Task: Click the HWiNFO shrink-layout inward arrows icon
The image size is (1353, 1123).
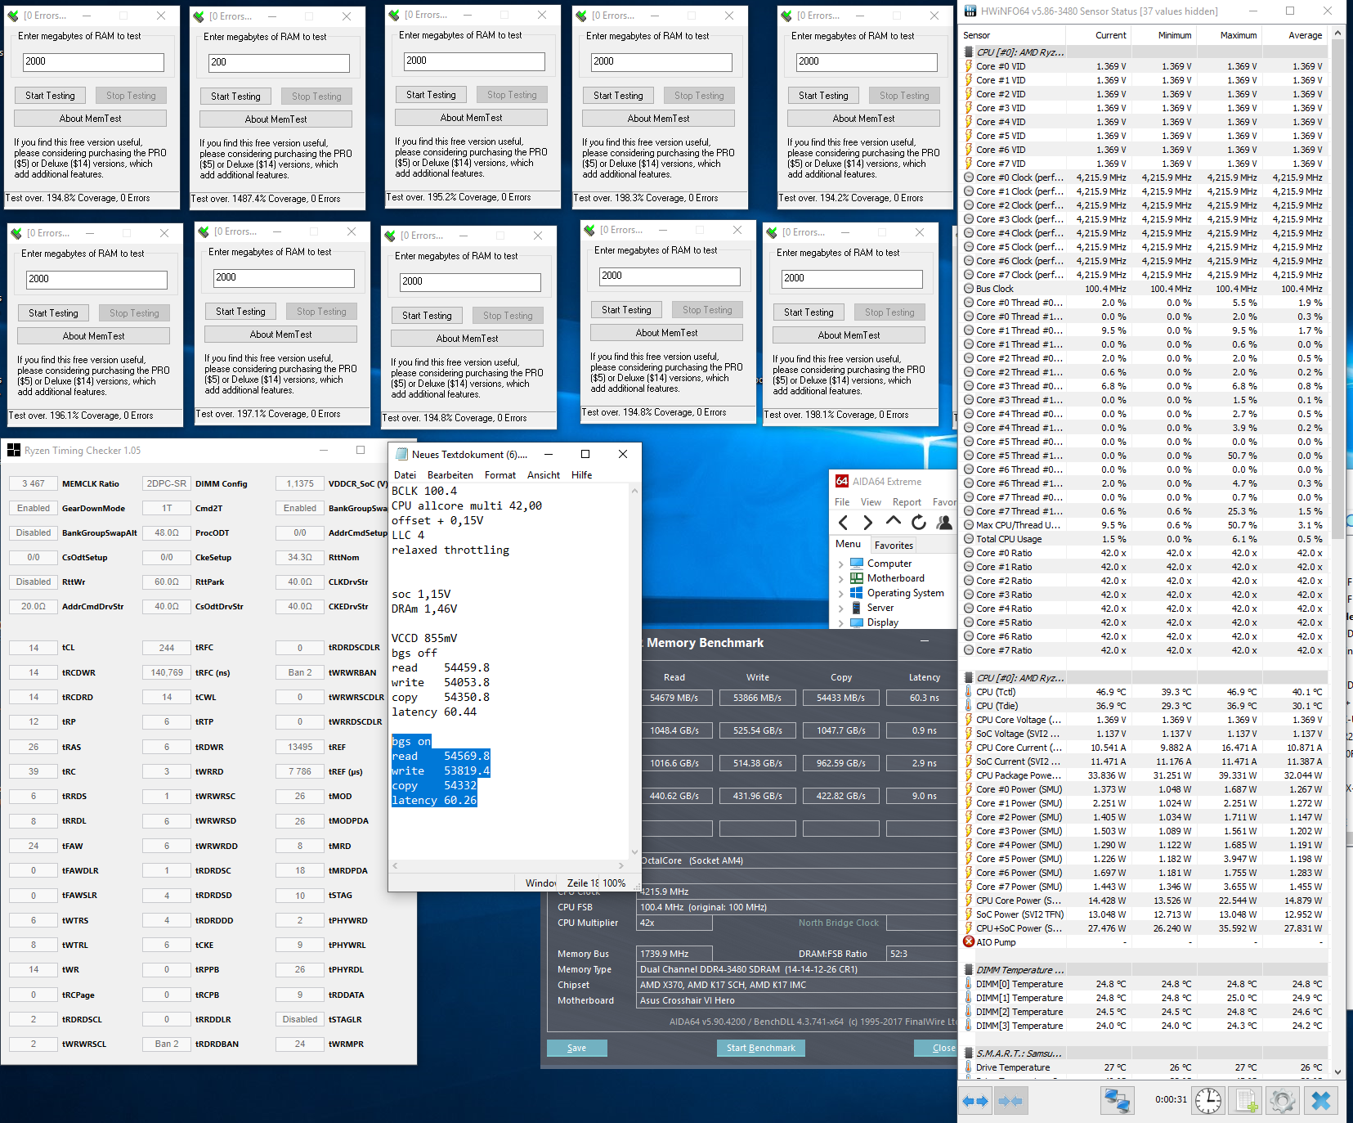Action: click(1010, 1101)
